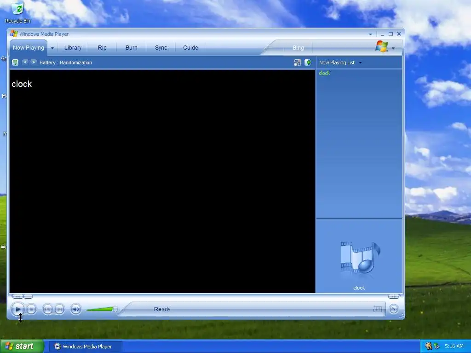The image size is (471, 353).
Task: Click the Previous track button
Action: click(47, 309)
